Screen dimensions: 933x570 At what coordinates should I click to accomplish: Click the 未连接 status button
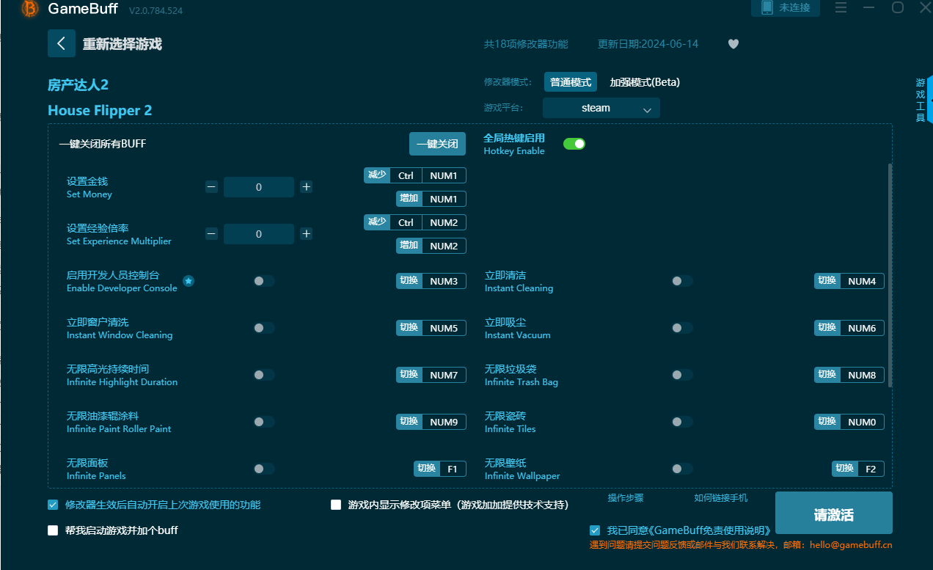(785, 7)
